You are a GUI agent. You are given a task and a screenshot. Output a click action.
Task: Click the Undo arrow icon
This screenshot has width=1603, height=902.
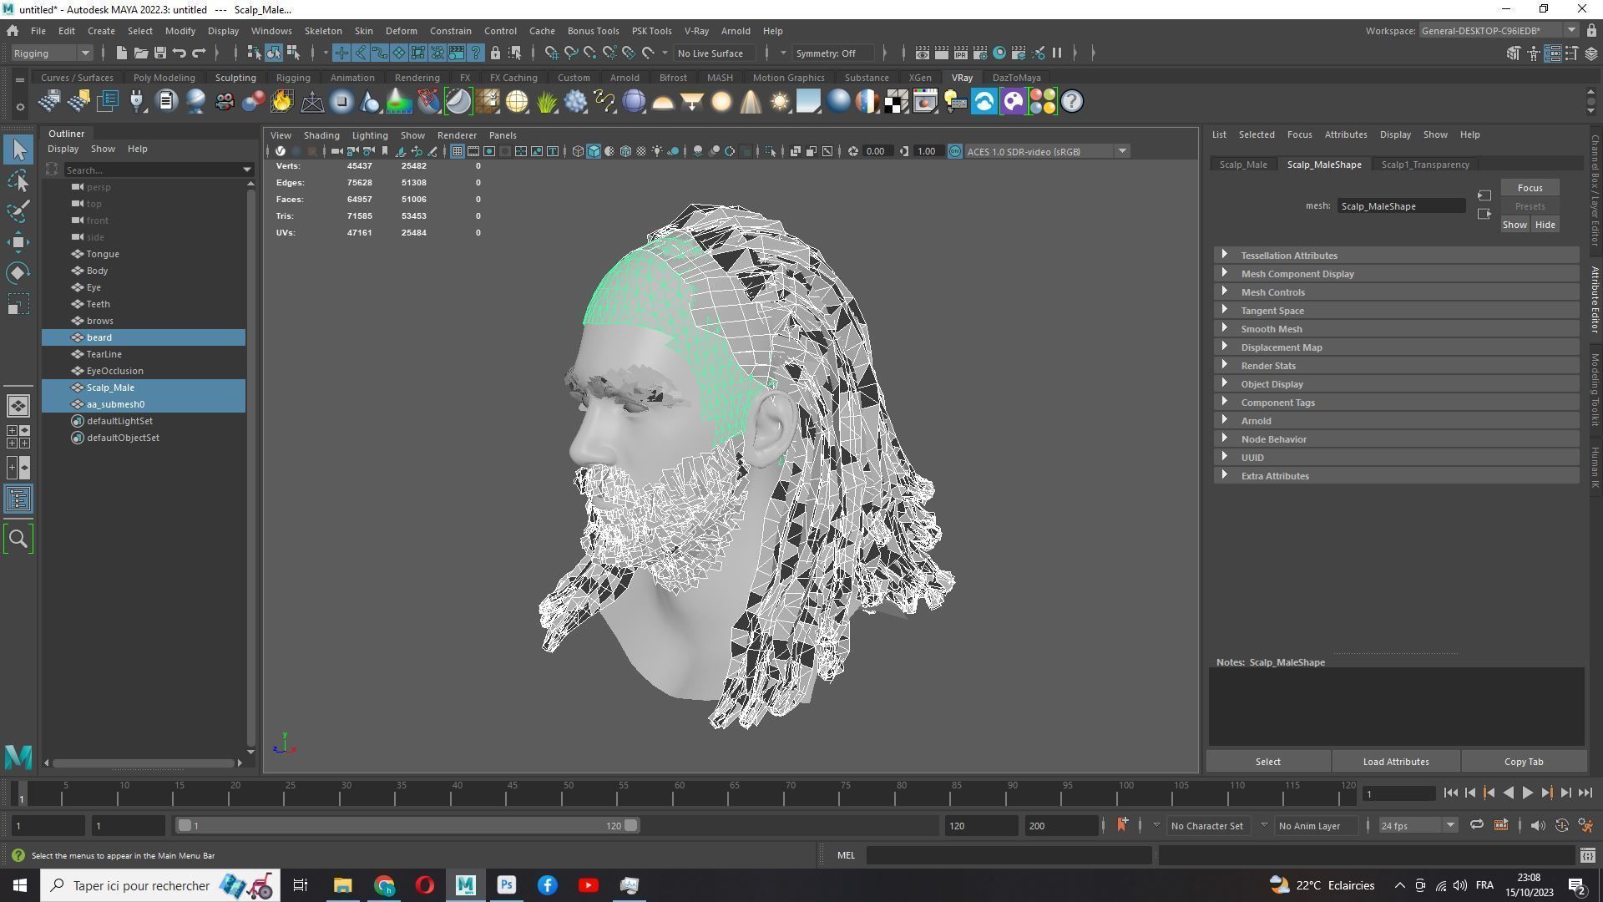point(179,53)
